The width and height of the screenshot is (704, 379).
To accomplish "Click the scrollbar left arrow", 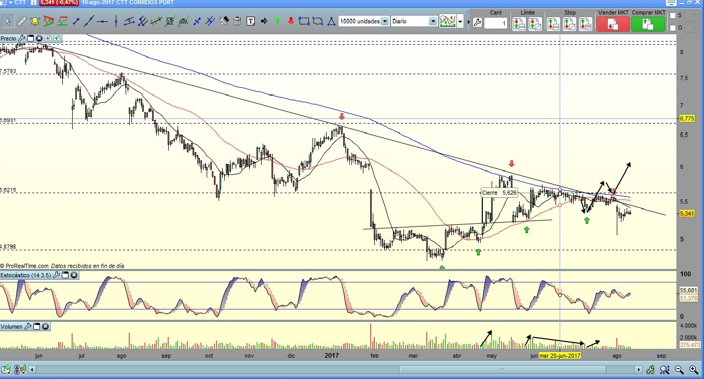I will point(33,370).
